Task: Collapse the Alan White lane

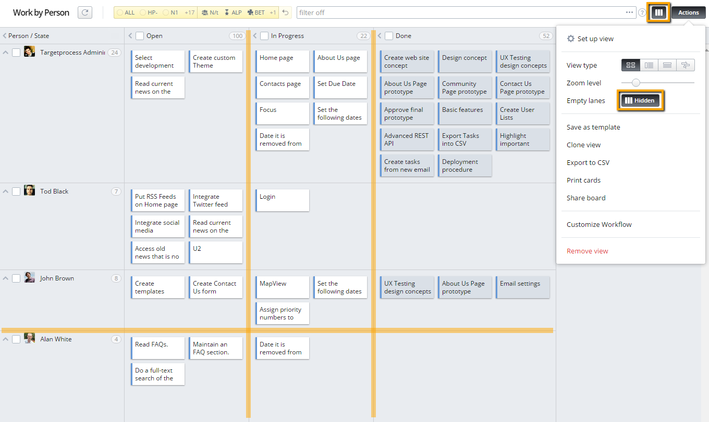Action: click(x=5, y=339)
